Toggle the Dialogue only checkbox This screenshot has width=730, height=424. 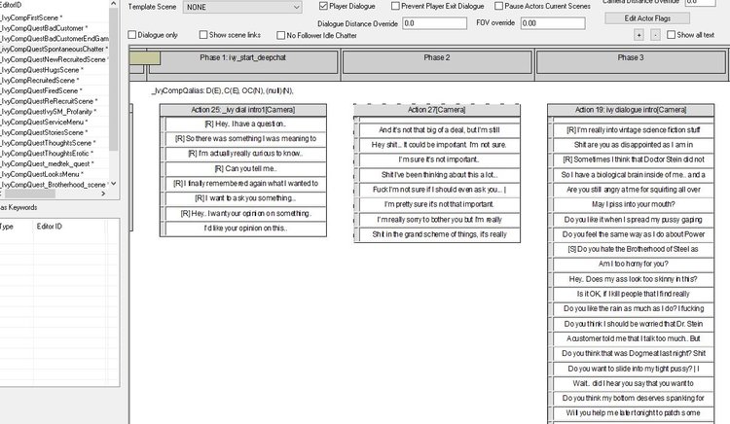tap(131, 35)
